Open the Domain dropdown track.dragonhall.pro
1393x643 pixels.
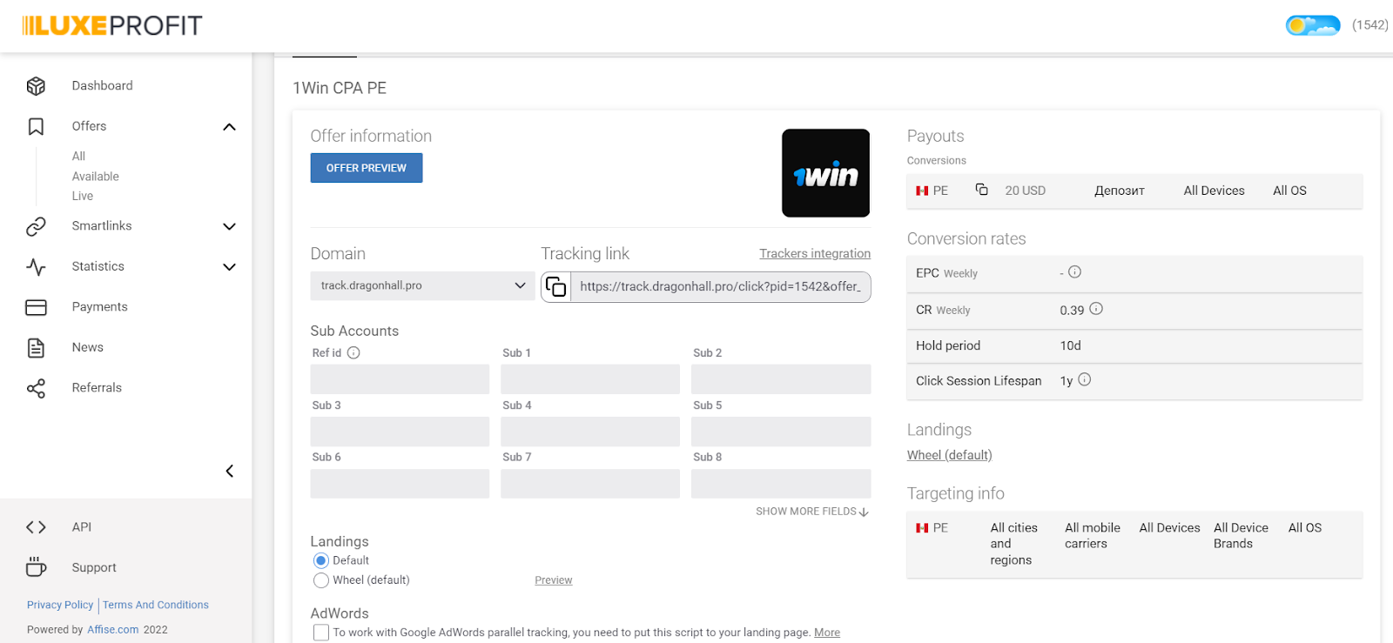(423, 285)
